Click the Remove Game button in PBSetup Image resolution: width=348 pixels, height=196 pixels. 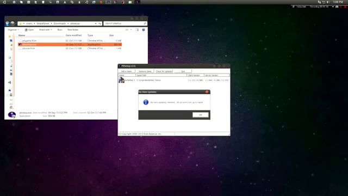click(x=145, y=71)
